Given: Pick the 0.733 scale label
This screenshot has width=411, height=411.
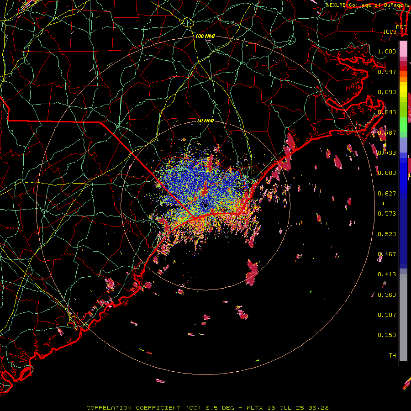Looking at the screenshot, I should point(387,153).
